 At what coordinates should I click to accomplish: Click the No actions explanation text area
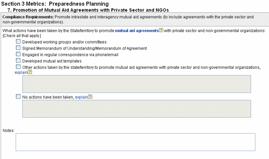coord(136,108)
